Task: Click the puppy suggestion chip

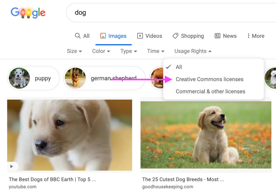Action: (33, 78)
